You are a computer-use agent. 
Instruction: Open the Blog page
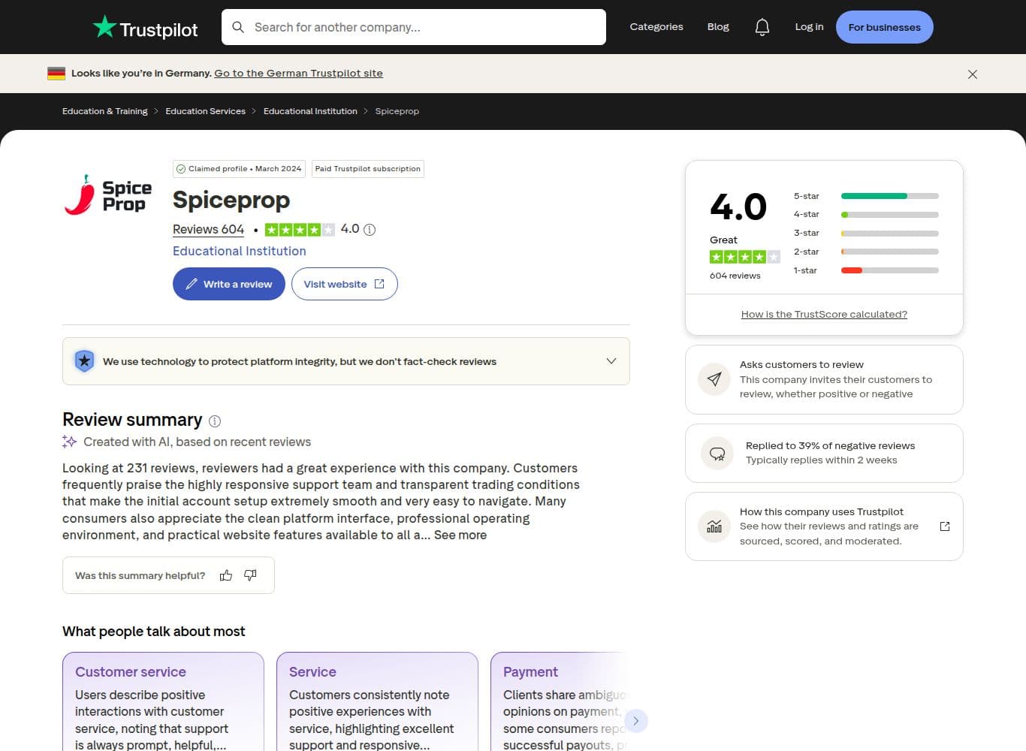coord(718,27)
